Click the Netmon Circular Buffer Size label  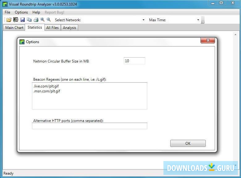tap(61, 61)
